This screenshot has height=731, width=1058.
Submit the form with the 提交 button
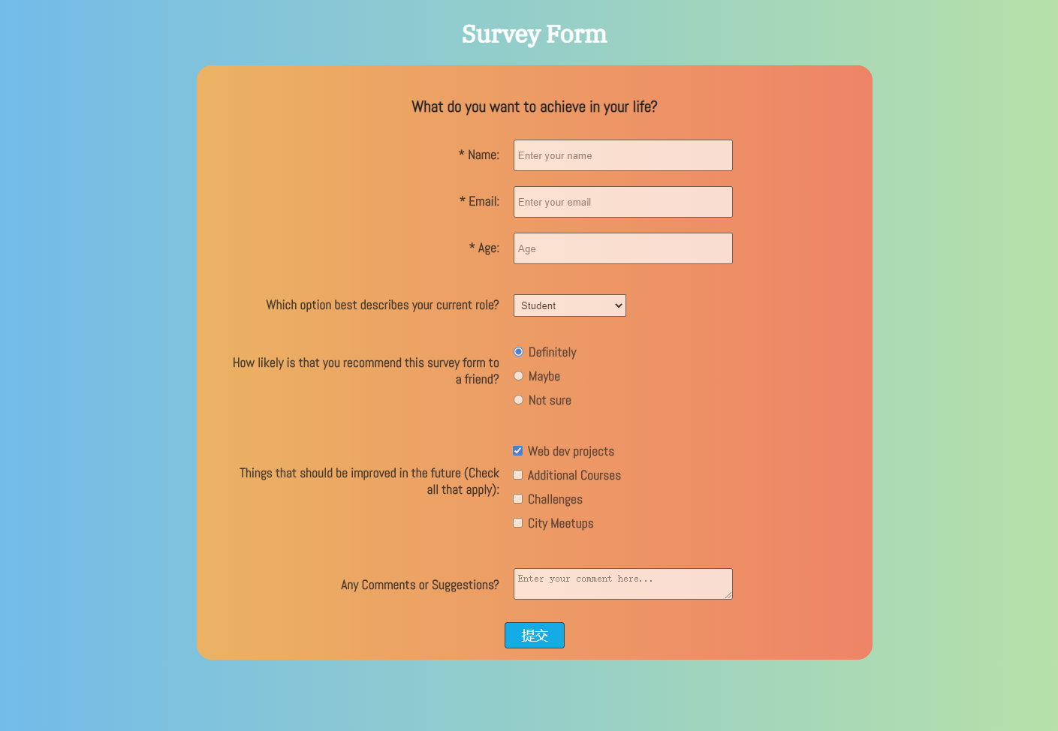(x=534, y=636)
